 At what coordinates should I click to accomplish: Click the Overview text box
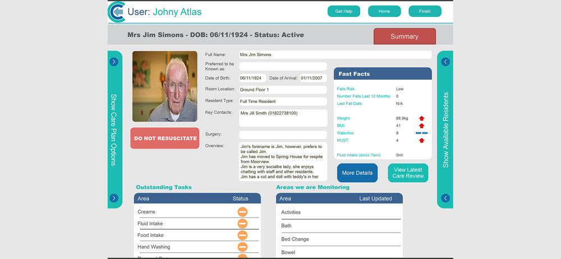283,161
